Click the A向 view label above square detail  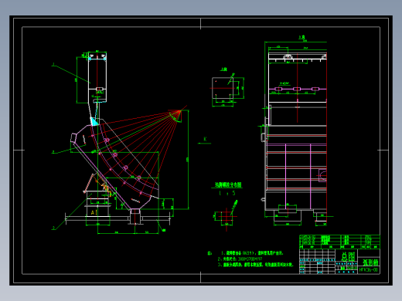click(x=223, y=69)
